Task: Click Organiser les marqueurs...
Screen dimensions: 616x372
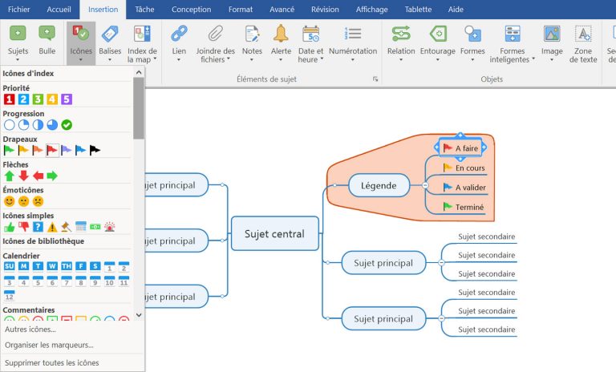Action: tap(49, 346)
